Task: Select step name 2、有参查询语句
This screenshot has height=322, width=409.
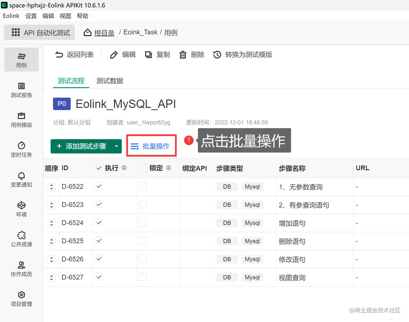Action: tap(304, 205)
